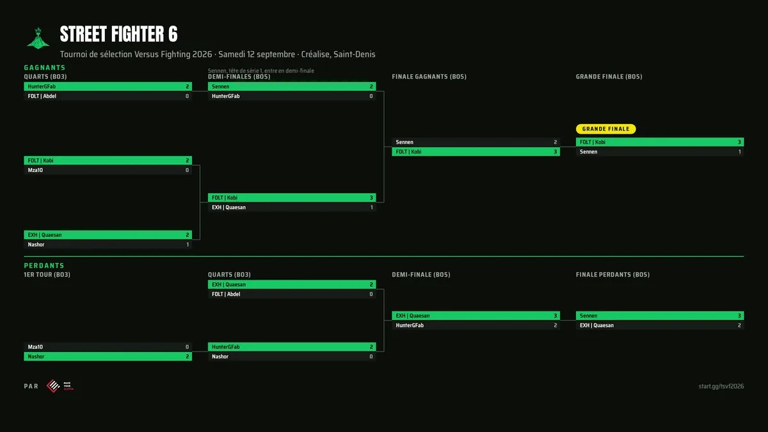This screenshot has width=768, height=432.
Task: Click the tournament subtitle with date and venue
Action: tap(218, 54)
